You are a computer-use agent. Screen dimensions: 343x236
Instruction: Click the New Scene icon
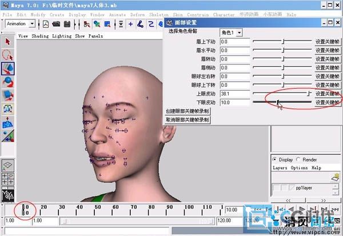46,24
